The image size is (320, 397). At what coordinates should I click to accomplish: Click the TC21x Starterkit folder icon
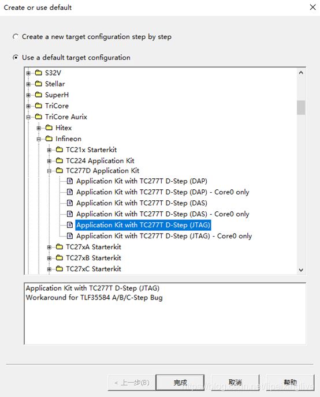(x=59, y=149)
